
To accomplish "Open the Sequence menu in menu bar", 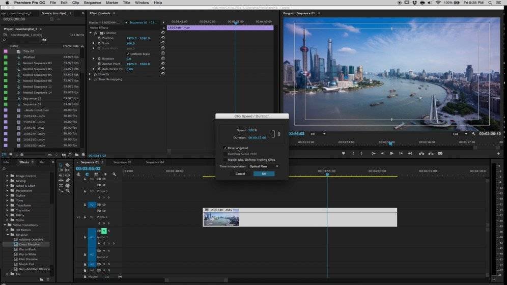I will [92, 3].
